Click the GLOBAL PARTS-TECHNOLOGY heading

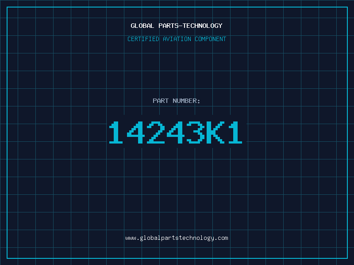pos(177,26)
